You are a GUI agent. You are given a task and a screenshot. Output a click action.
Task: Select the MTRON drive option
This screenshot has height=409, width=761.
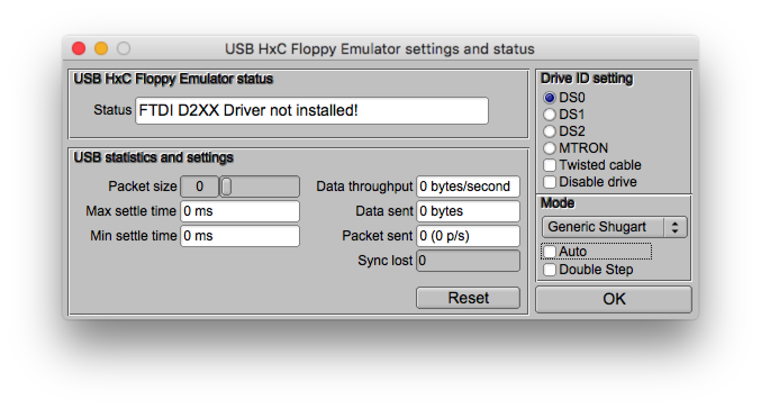coord(549,148)
